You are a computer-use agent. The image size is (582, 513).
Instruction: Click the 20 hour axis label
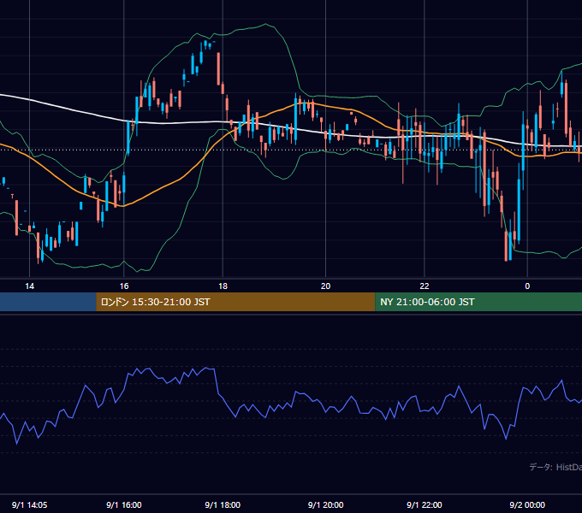[325, 286]
